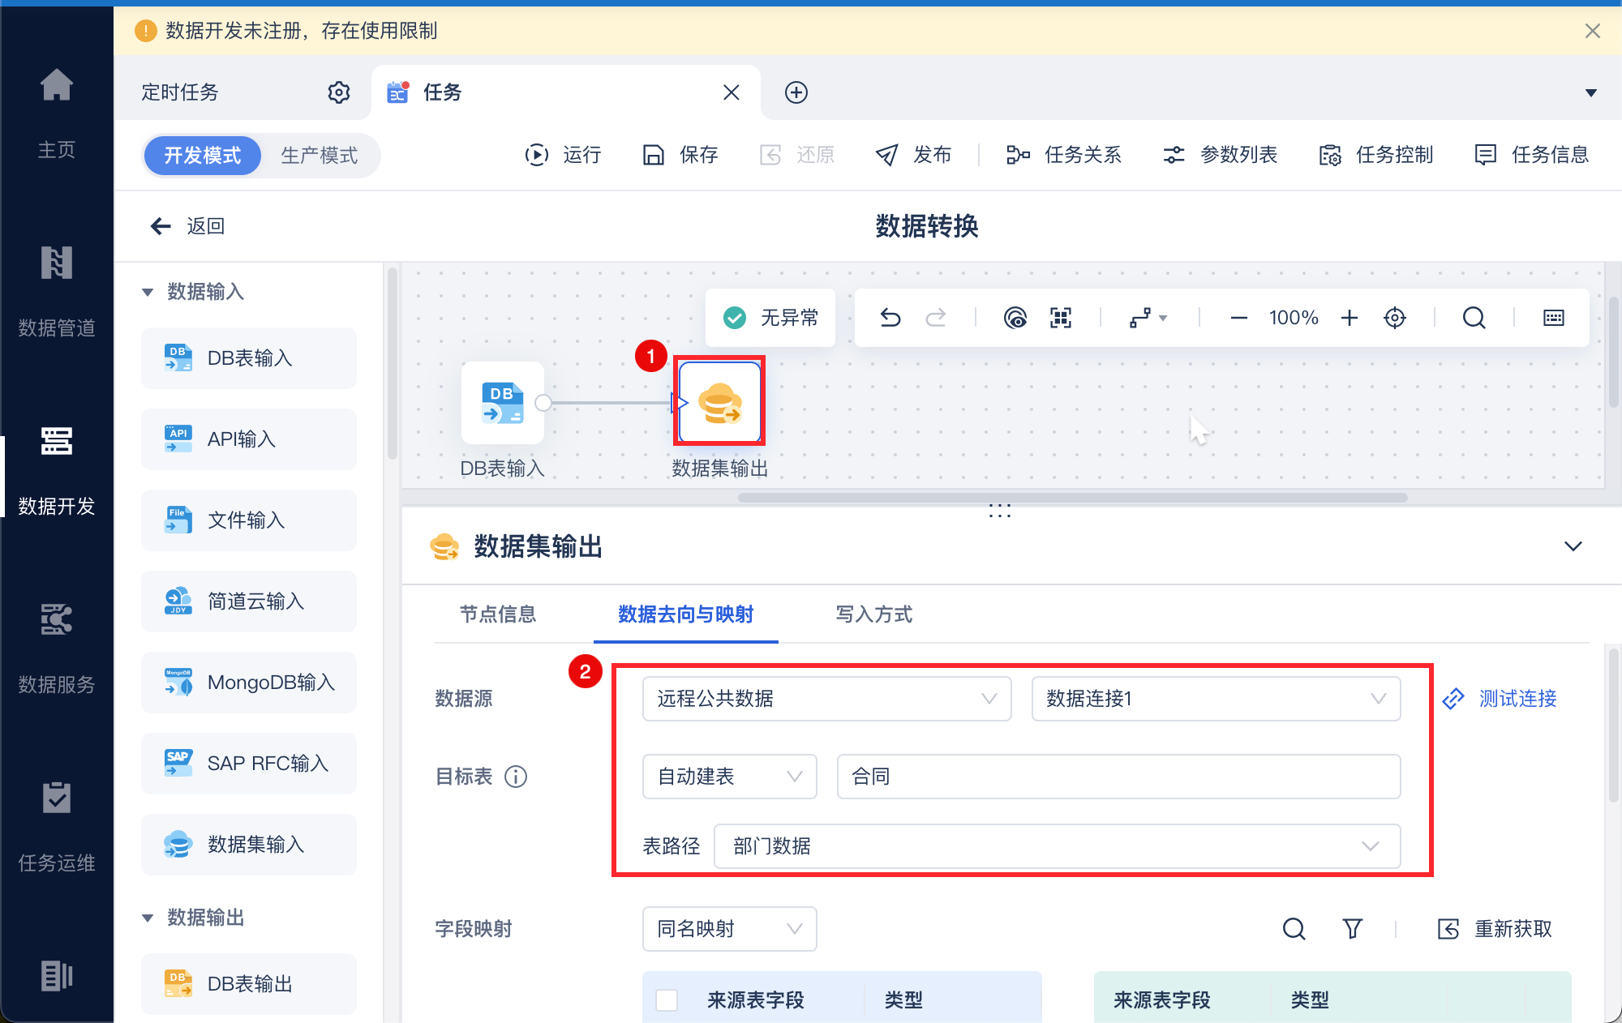Screen dimensions: 1622x1023
Task: Collapse the 数据输入 tree section
Action: (x=148, y=292)
